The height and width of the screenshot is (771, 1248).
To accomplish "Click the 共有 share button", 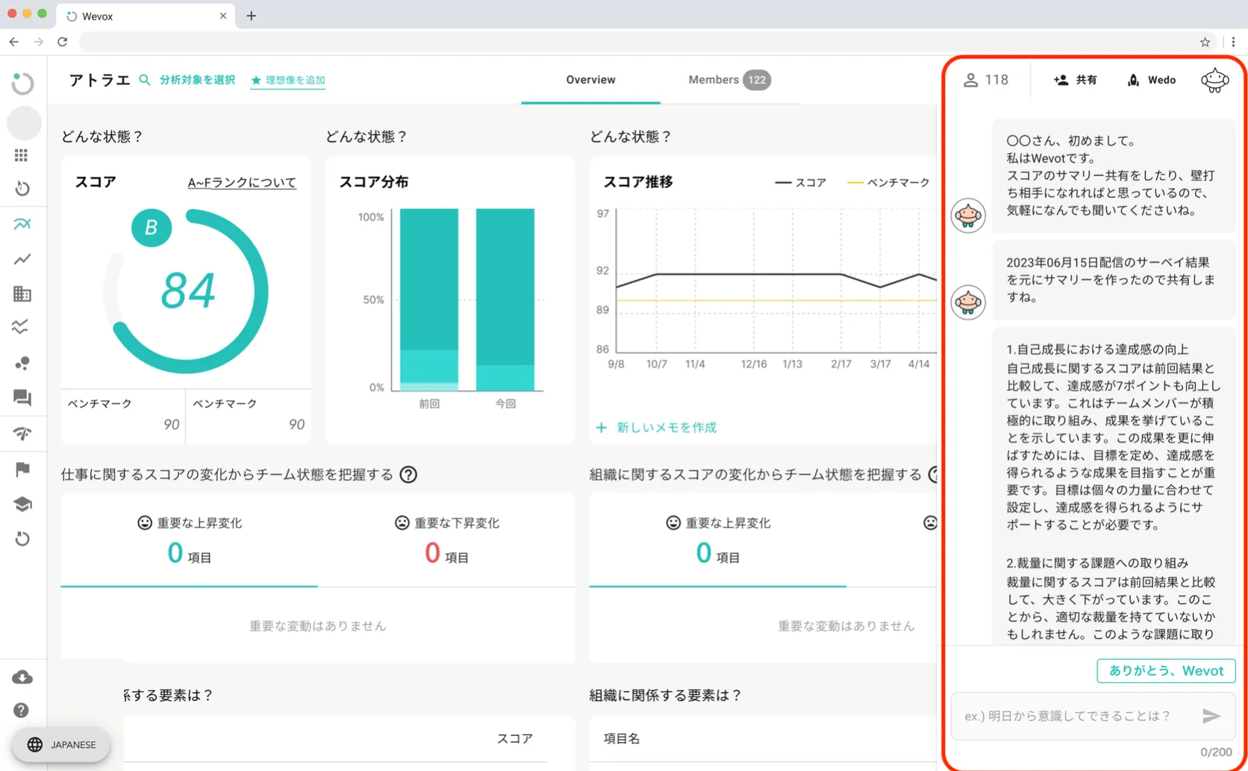I will [1076, 80].
